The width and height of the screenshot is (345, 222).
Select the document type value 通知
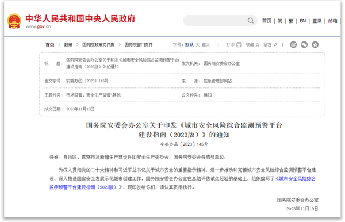pyautogui.click(x=208, y=95)
